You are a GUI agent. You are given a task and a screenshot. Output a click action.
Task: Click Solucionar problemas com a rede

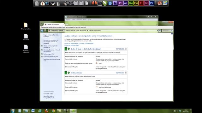[x=52, y=60]
